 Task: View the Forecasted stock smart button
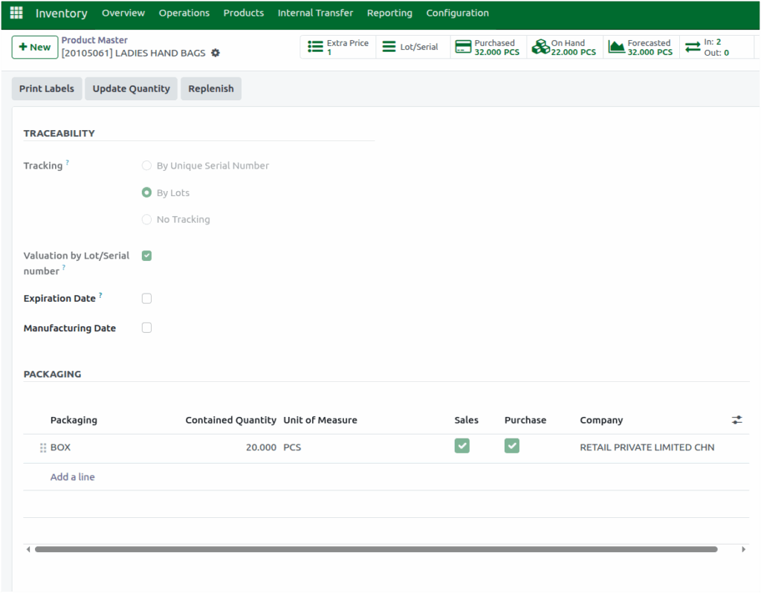click(x=641, y=47)
